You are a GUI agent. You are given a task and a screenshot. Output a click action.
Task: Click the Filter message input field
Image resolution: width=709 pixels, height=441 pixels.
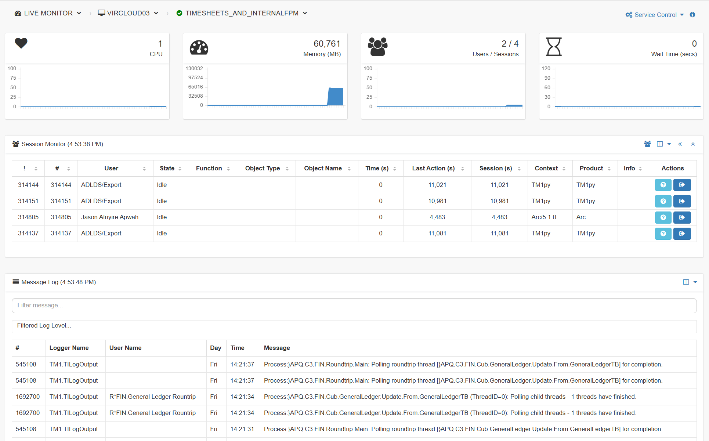(x=354, y=306)
